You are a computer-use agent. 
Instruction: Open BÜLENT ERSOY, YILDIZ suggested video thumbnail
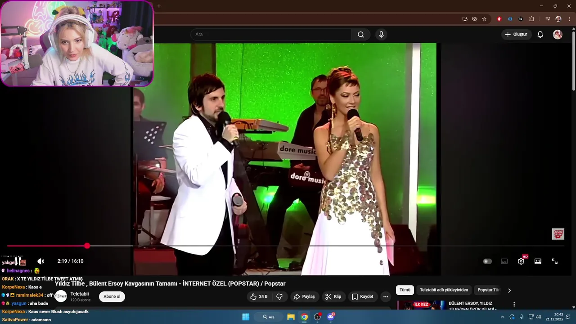click(x=421, y=306)
